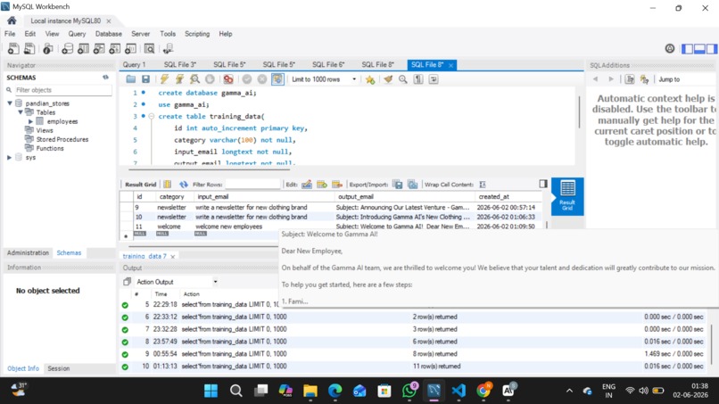Create a new stored procedure icon
The width and height of the screenshot is (719, 404).
pyautogui.click(x=115, y=49)
